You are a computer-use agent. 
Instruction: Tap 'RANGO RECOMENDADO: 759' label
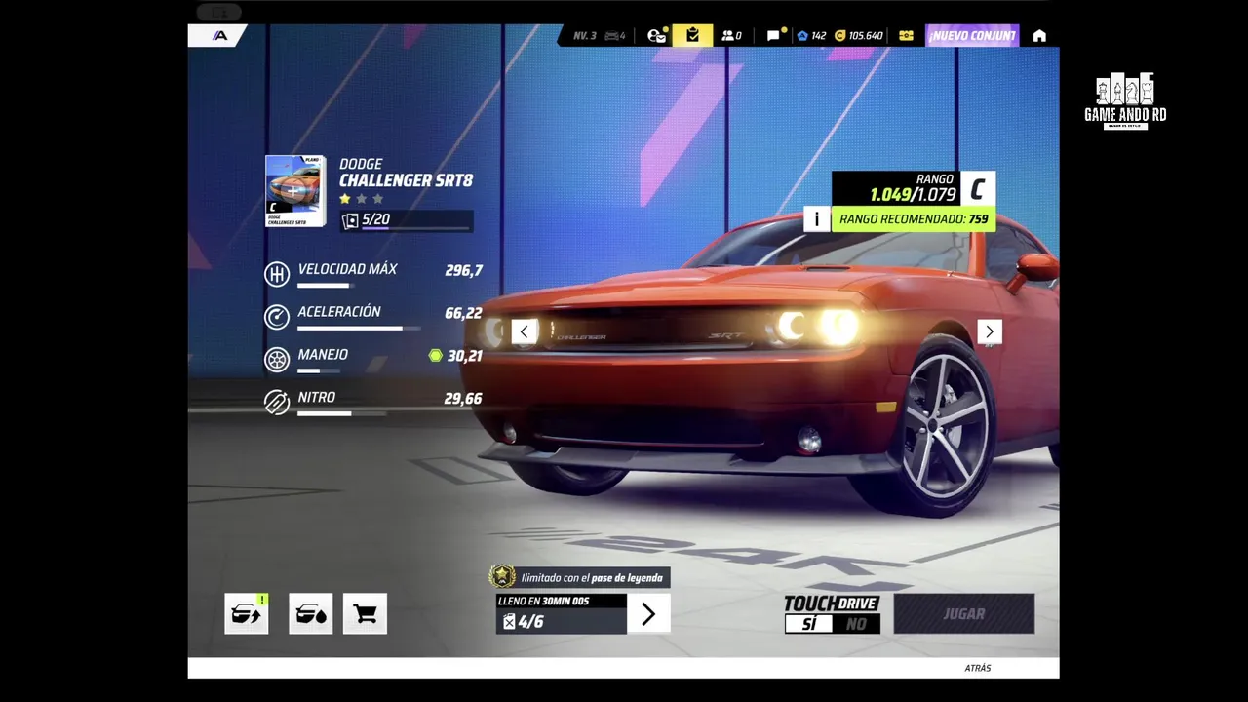click(914, 219)
